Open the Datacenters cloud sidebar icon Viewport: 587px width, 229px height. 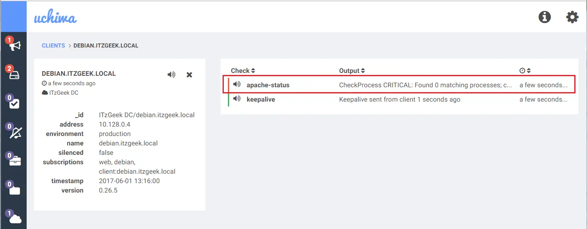pyautogui.click(x=15, y=219)
